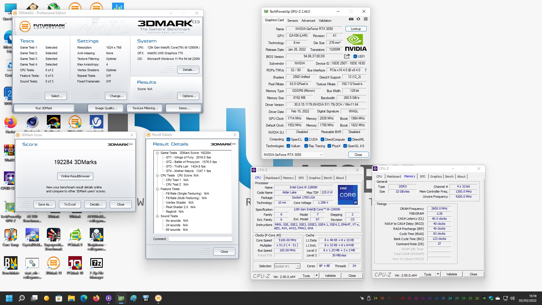Toggle the Ray Tracing checkbox
The width and height of the screenshot is (542, 305).
[306, 146]
